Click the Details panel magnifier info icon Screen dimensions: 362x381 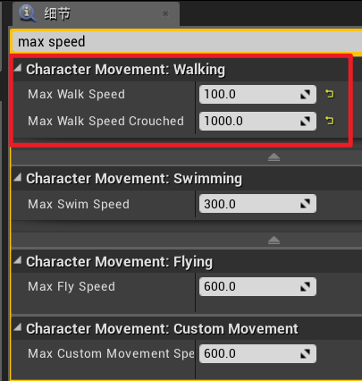tap(27, 13)
